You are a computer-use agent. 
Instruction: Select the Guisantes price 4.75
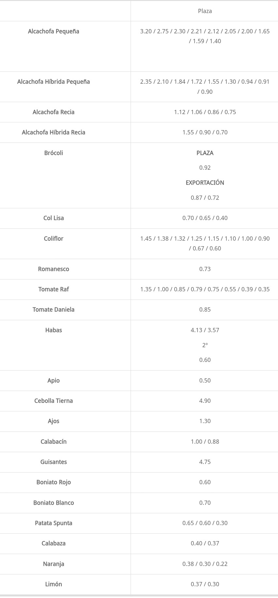pos(205,462)
